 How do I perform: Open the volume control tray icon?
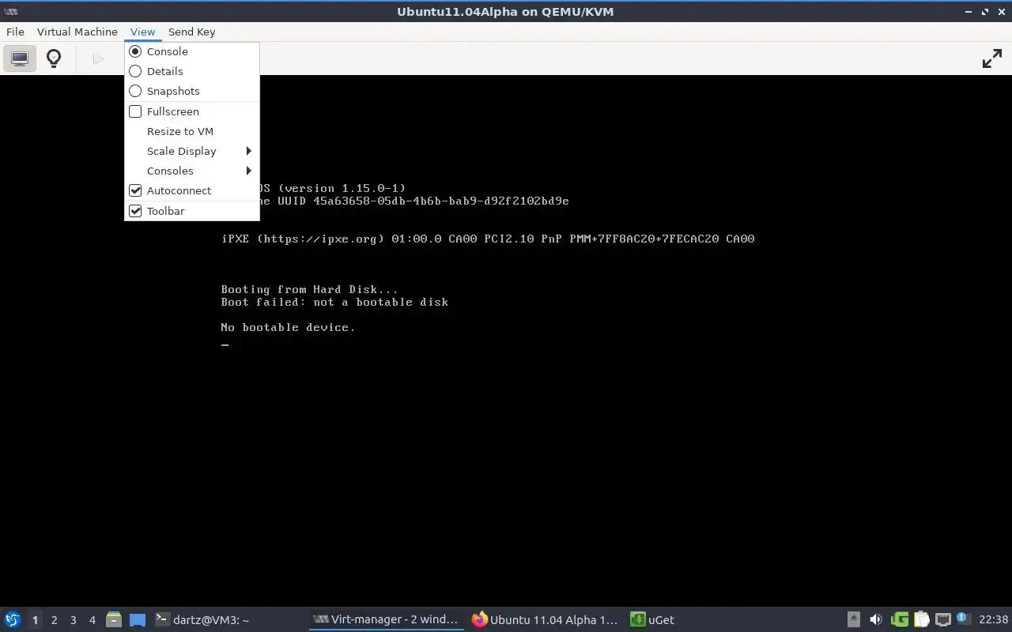coord(875,619)
